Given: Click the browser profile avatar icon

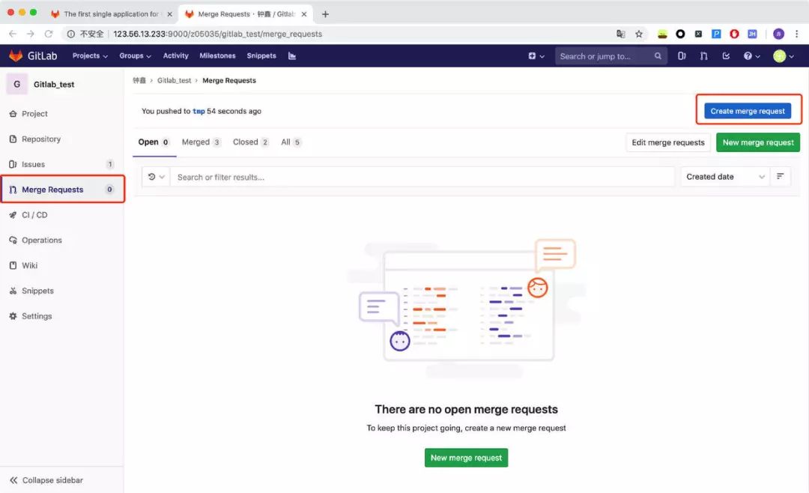Looking at the screenshot, I should (x=778, y=34).
